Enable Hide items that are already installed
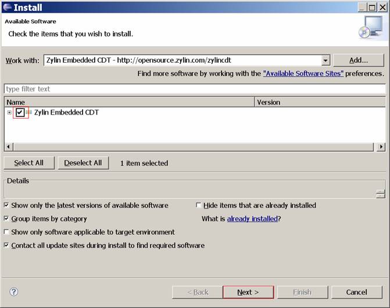Image resolution: width=390 pixels, height=308 pixels. click(198, 205)
